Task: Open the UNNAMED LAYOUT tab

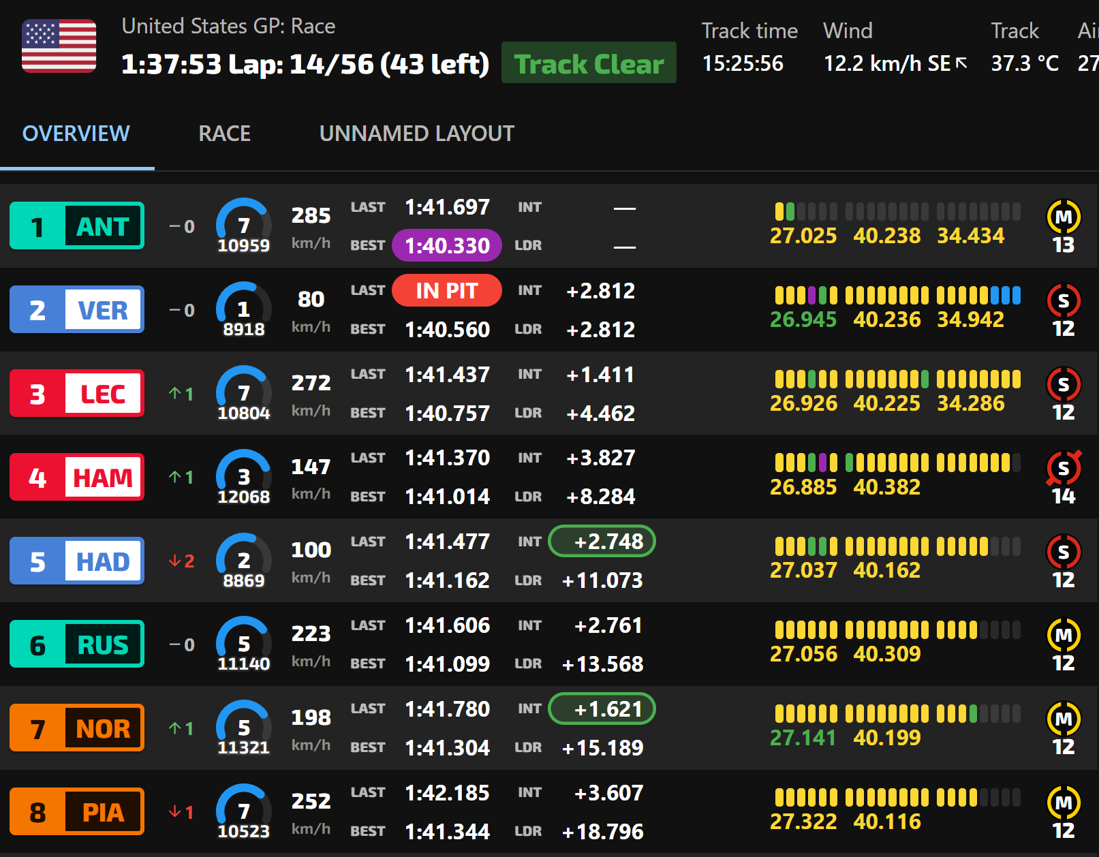Action: coord(416,134)
